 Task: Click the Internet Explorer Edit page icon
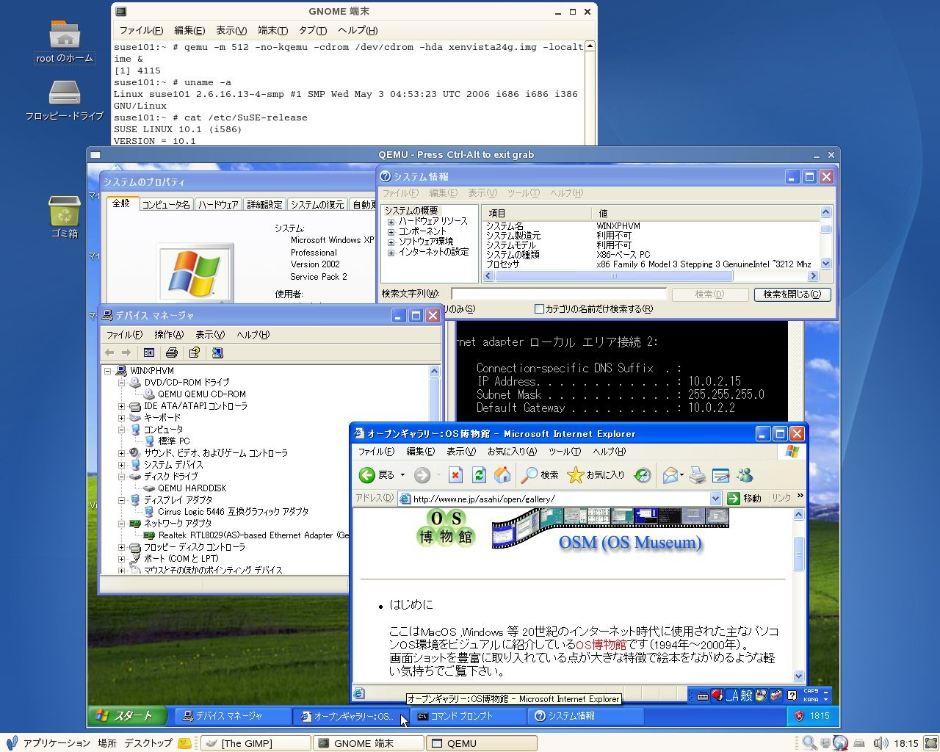pos(721,475)
